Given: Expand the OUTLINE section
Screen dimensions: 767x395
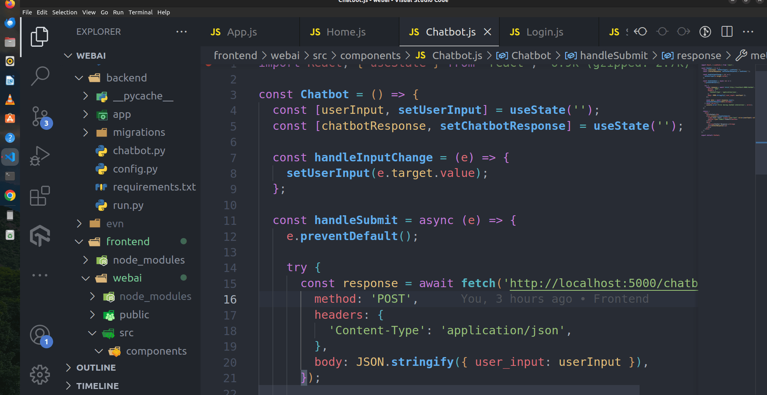Looking at the screenshot, I should tap(68, 367).
